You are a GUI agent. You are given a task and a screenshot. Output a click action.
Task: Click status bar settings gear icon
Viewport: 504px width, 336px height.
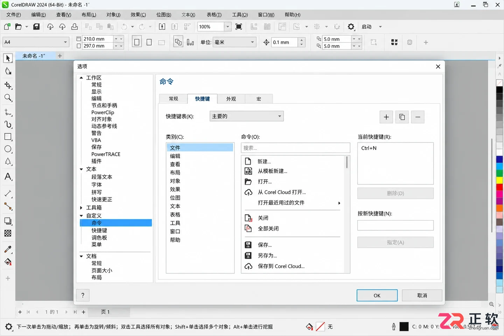(x=9, y=327)
